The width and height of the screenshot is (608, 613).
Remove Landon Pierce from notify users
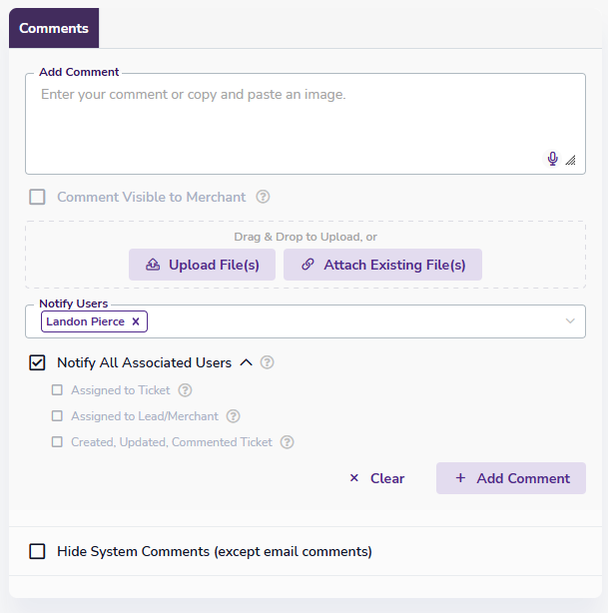click(x=136, y=321)
